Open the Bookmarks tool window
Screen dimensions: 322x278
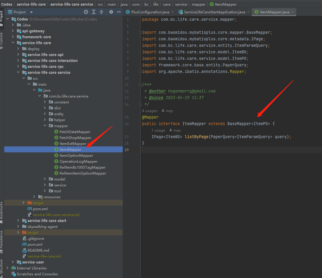[x=1, y=213]
